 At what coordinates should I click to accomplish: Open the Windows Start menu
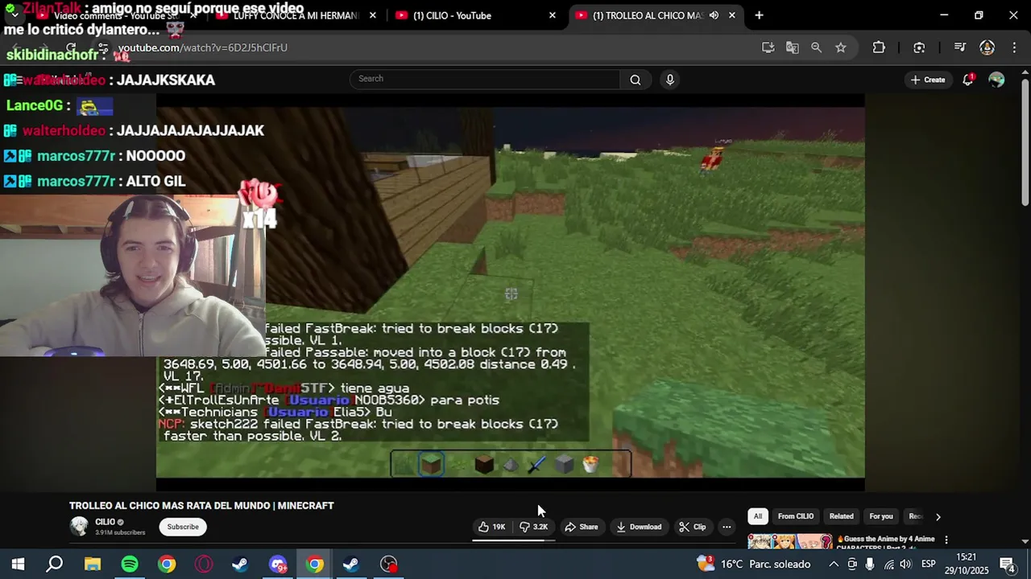click(18, 564)
